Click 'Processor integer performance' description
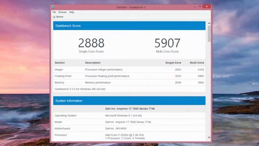The image size is (259, 146). click(x=104, y=69)
